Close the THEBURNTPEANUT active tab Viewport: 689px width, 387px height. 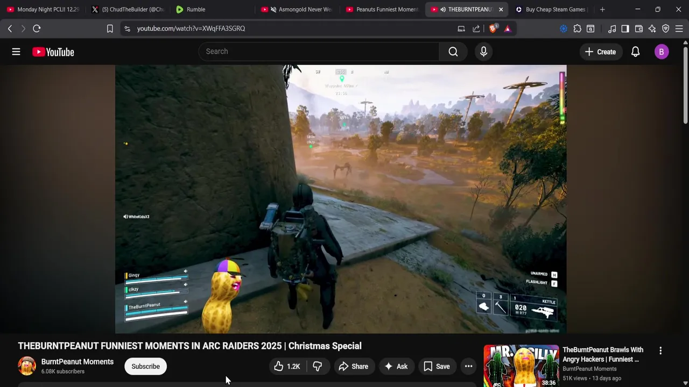501,9
